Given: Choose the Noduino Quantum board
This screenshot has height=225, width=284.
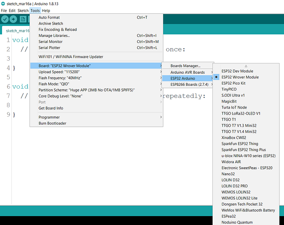Looking at the screenshot, I should coord(246,223).
